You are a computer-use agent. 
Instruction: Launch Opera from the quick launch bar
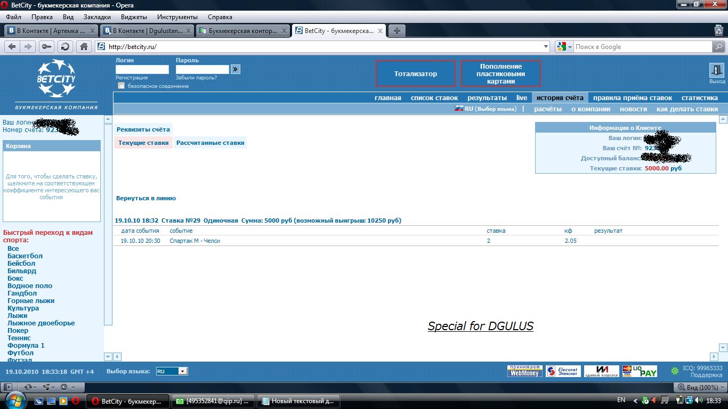76,400
